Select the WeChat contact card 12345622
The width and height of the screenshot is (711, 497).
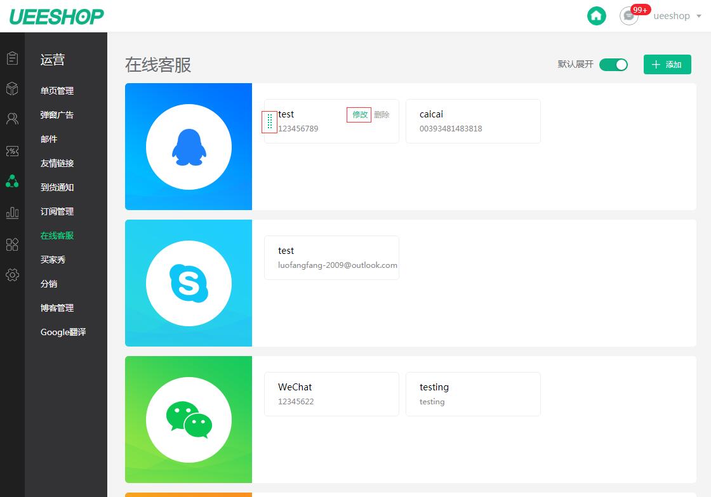(331, 394)
